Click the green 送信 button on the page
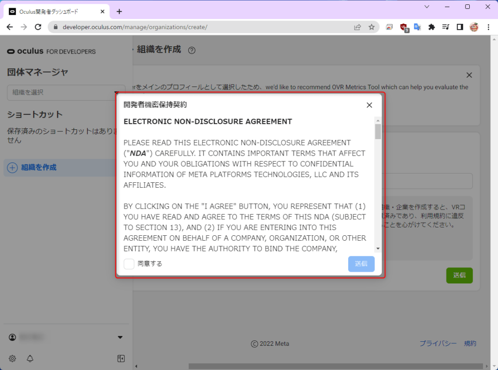498x370 pixels. tap(459, 275)
